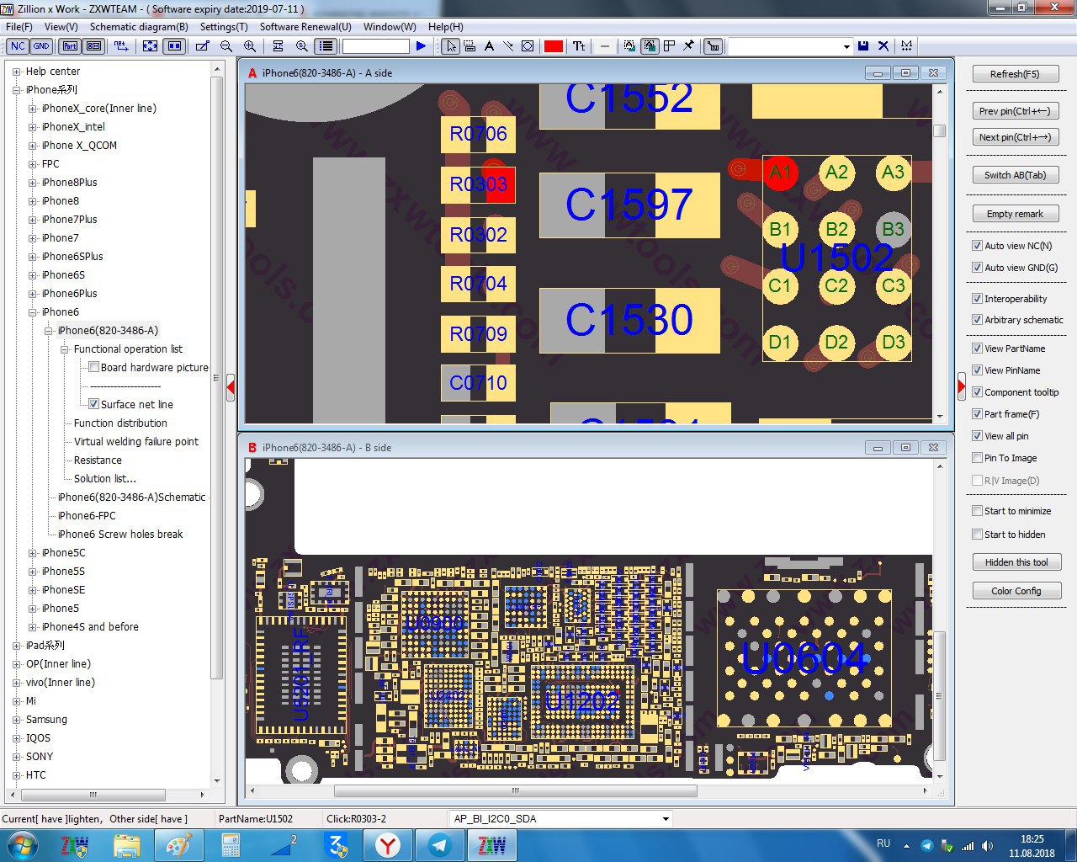Enable the Start to minimize checkbox
Image resolution: width=1077 pixels, height=862 pixels.
(977, 511)
